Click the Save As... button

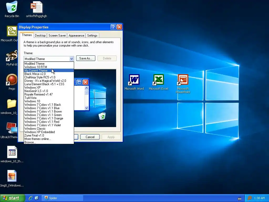pyautogui.click(x=86, y=58)
